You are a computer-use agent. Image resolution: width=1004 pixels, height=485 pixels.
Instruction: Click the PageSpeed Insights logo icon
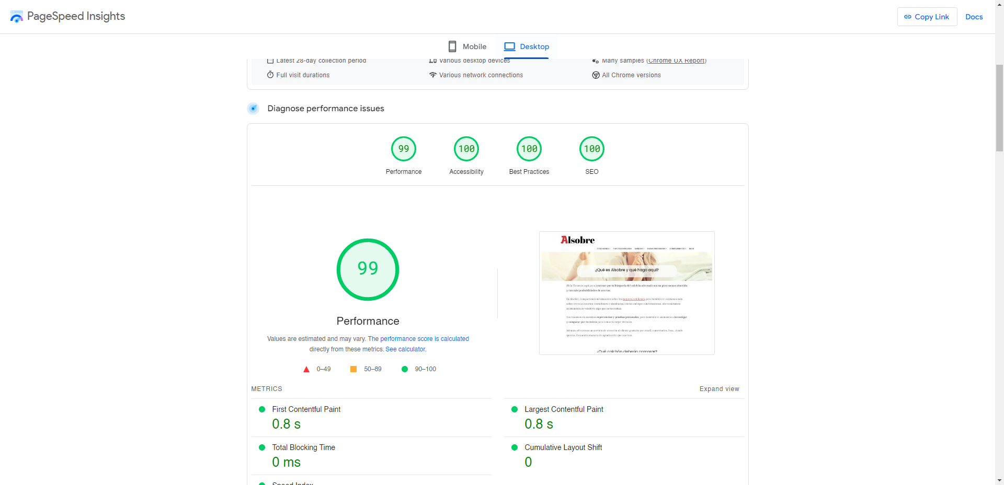pyautogui.click(x=17, y=17)
